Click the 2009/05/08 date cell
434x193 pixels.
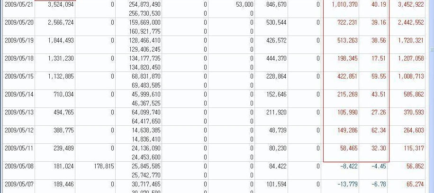point(19,166)
